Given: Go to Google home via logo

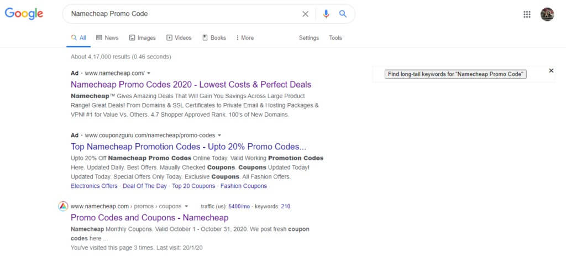Looking at the screenshot, I should (x=24, y=14).
